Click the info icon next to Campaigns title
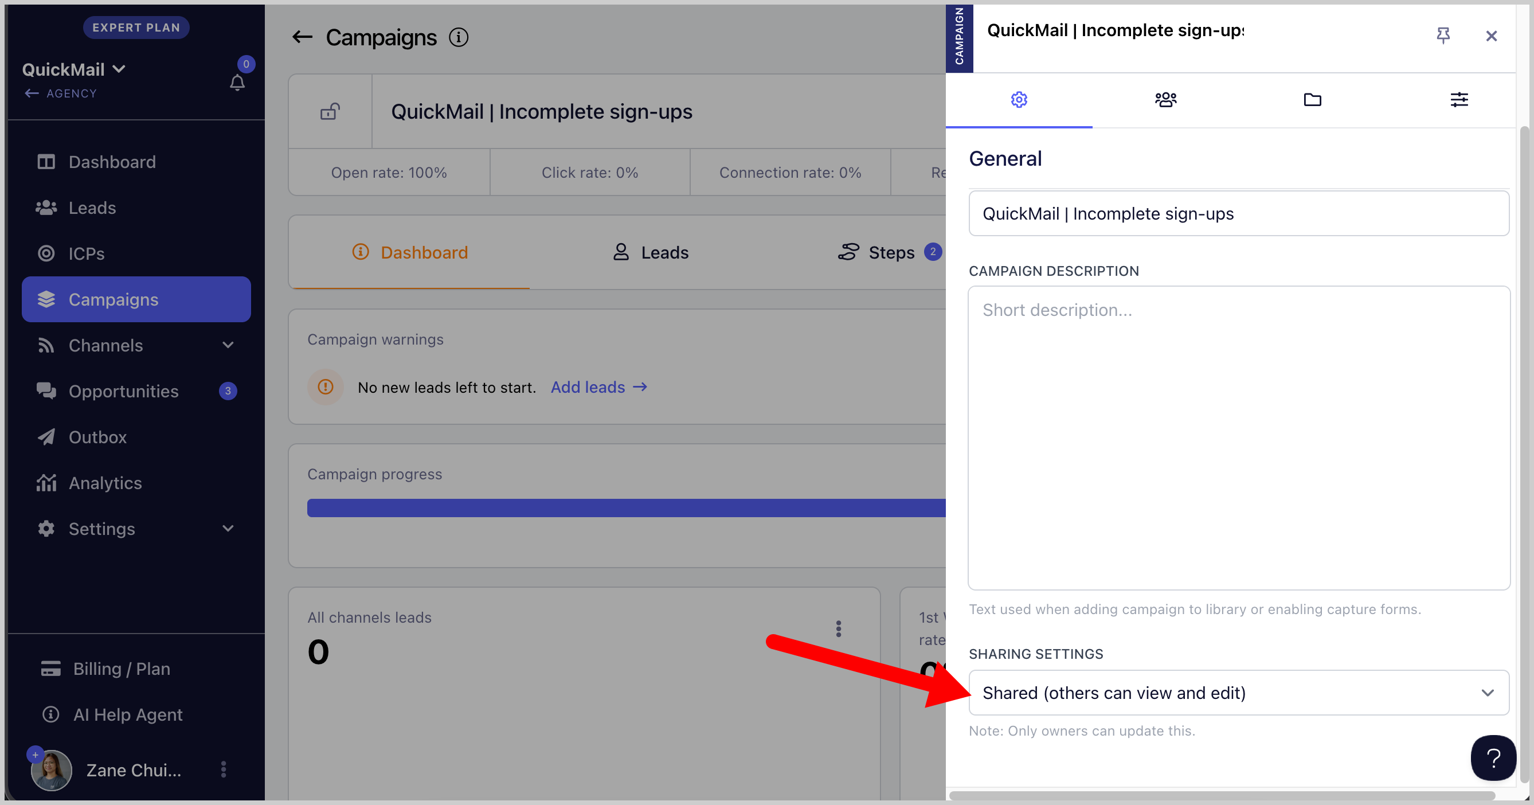The height and width of the screenshot is (805, 1534). pyautogui.click(x=459, y=37)
